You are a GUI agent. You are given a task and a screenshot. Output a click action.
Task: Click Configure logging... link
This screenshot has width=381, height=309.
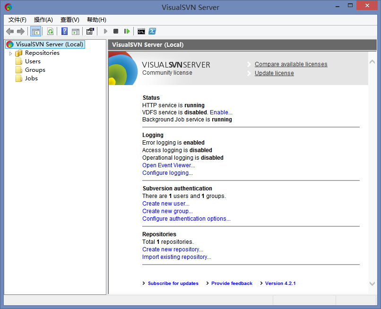click(x=167, y=173)
